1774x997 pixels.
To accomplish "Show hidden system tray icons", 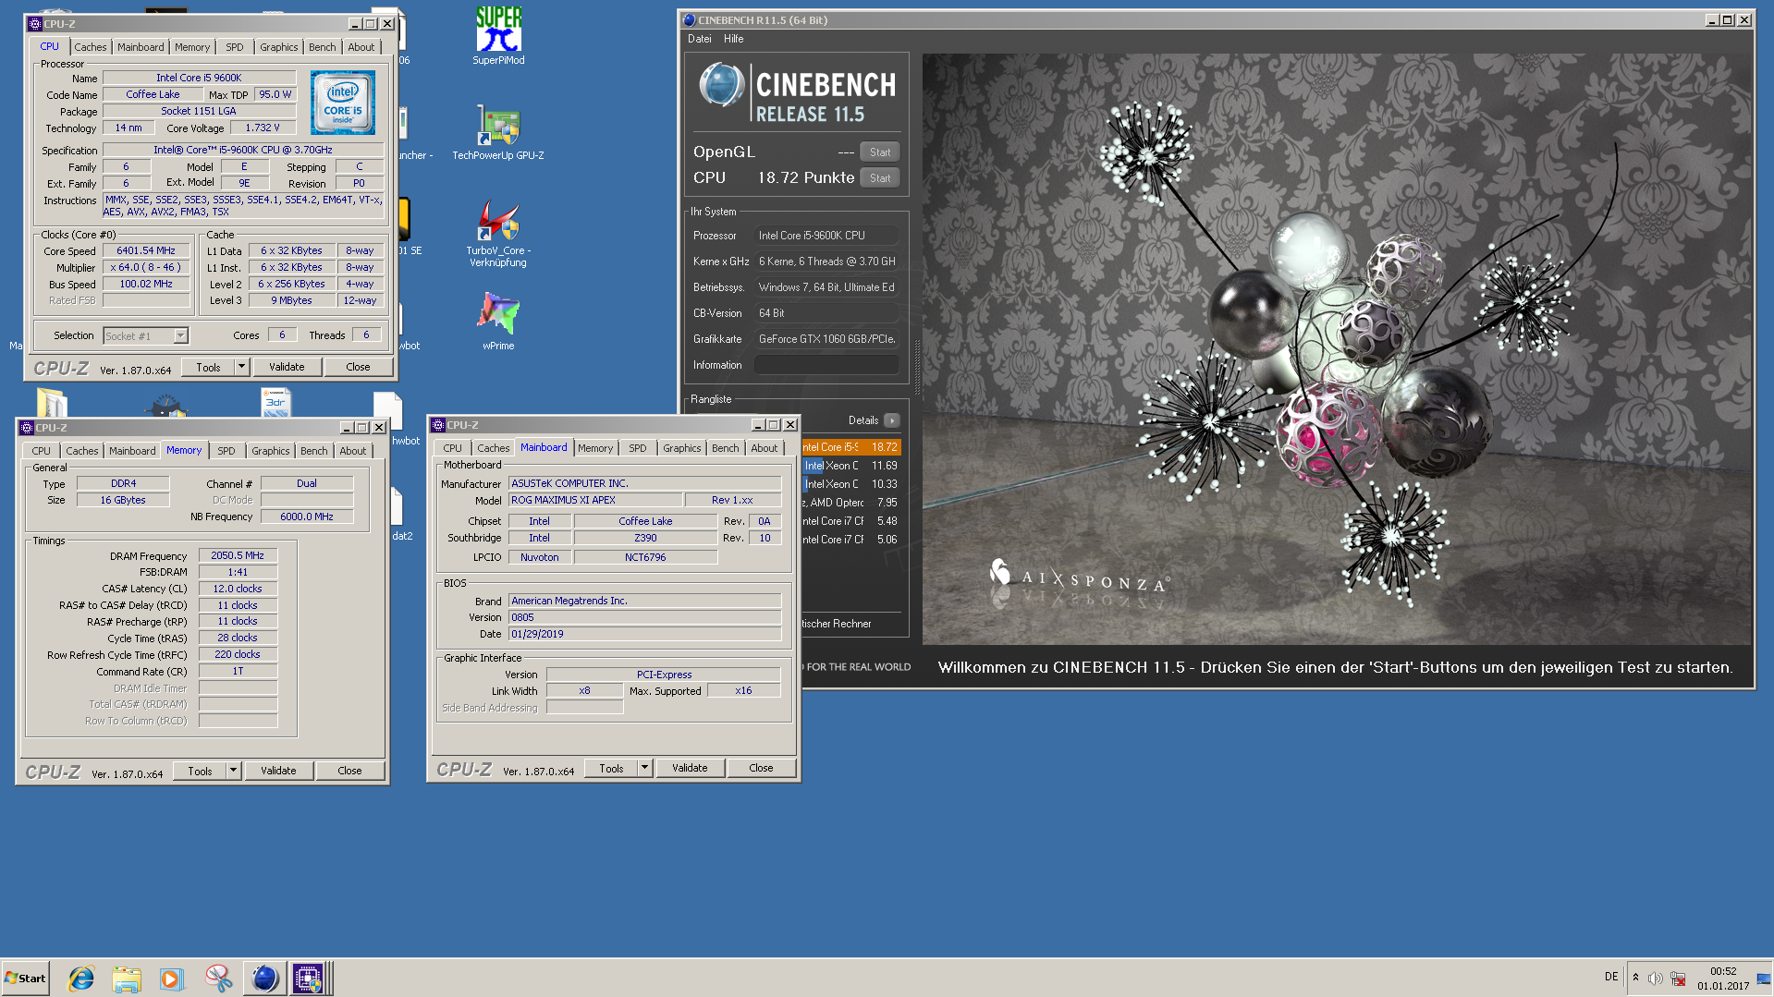I will click(x=1635, y=978).
